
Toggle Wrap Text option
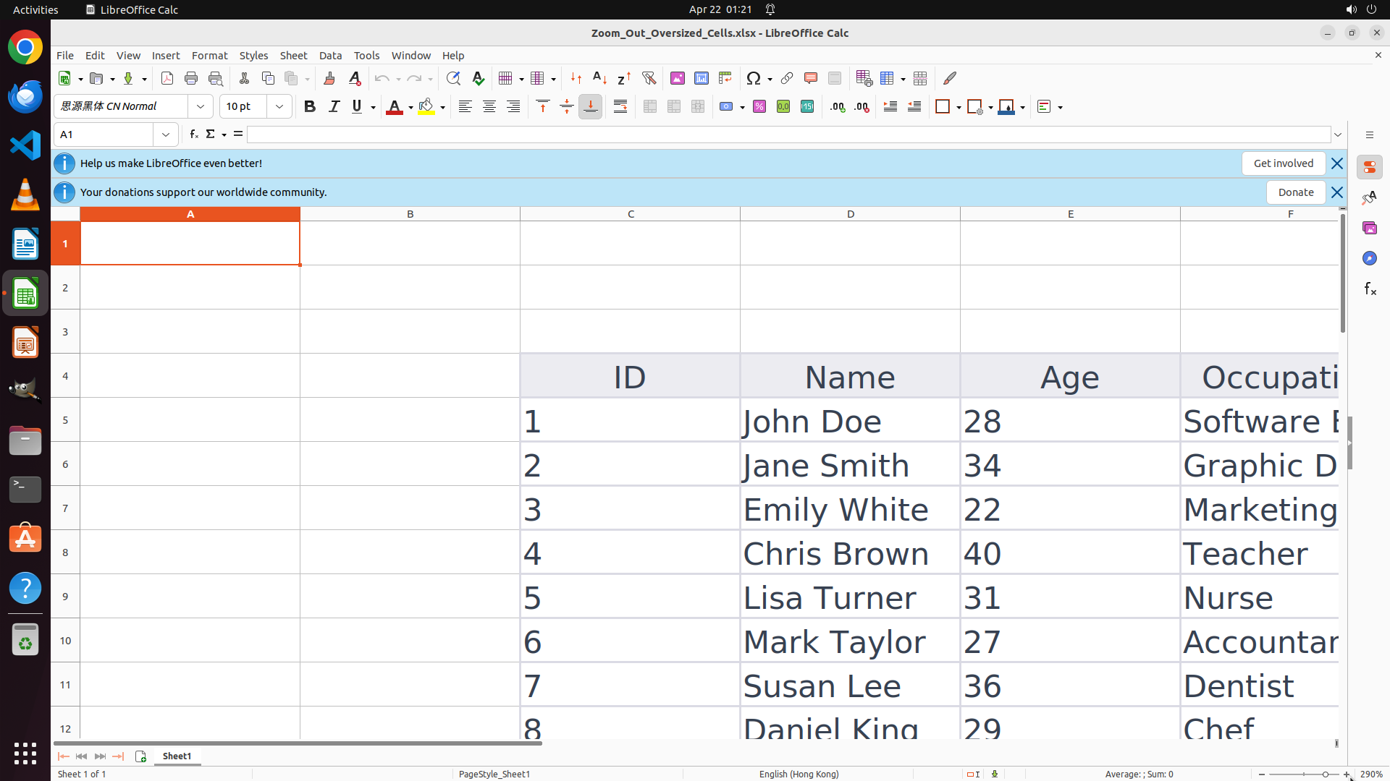click(620, 106)
